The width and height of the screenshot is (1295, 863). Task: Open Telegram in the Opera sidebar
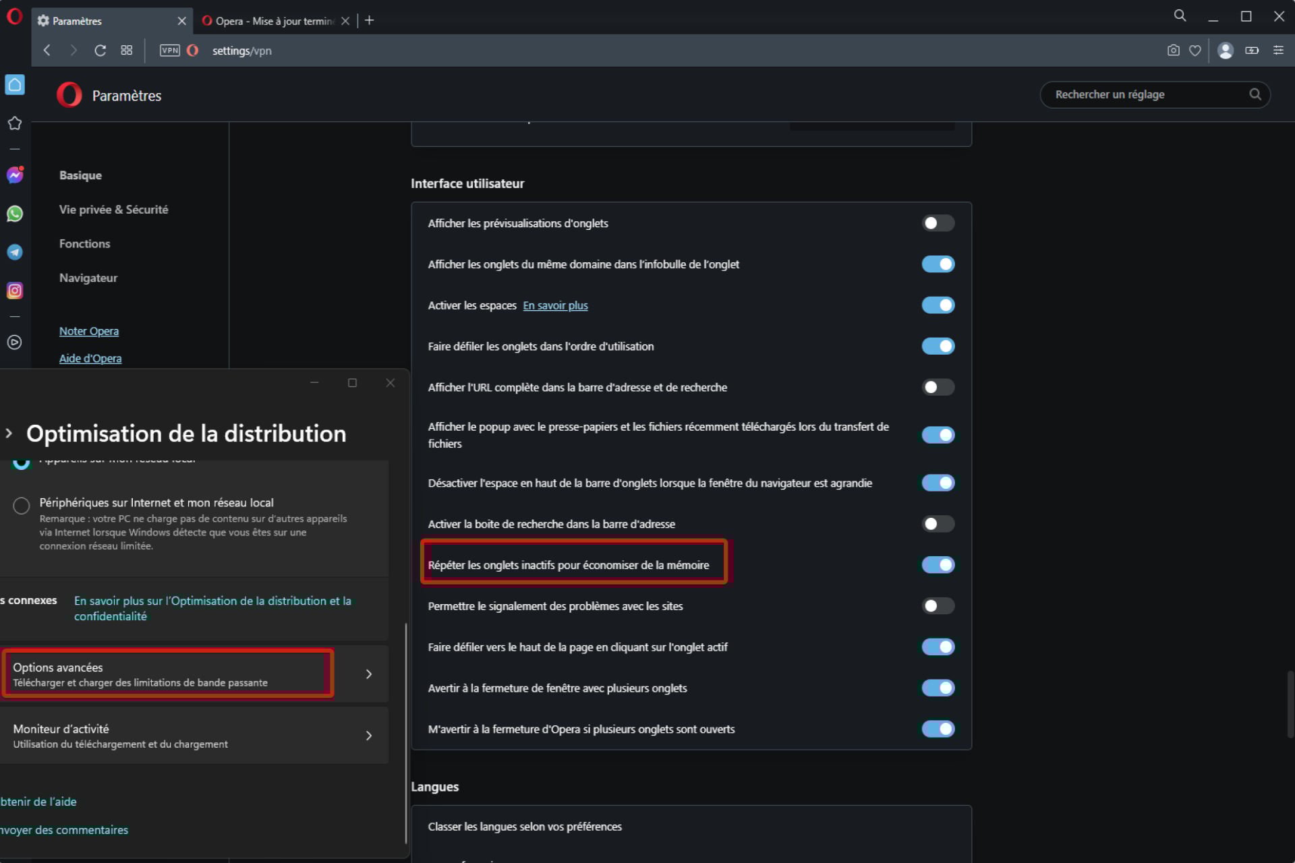tap(15, 252)
